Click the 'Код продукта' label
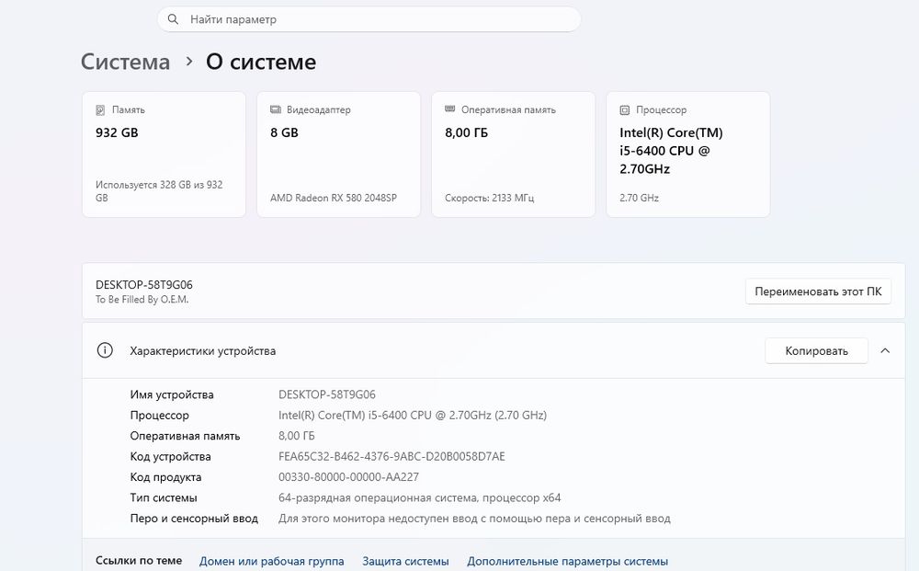This screenshot has height=571, width=919. 165,477
